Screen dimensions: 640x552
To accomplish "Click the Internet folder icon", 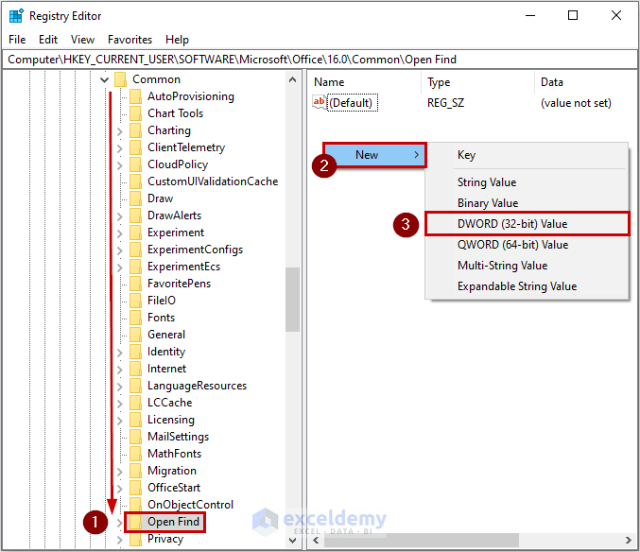I will tap(135, 369).
